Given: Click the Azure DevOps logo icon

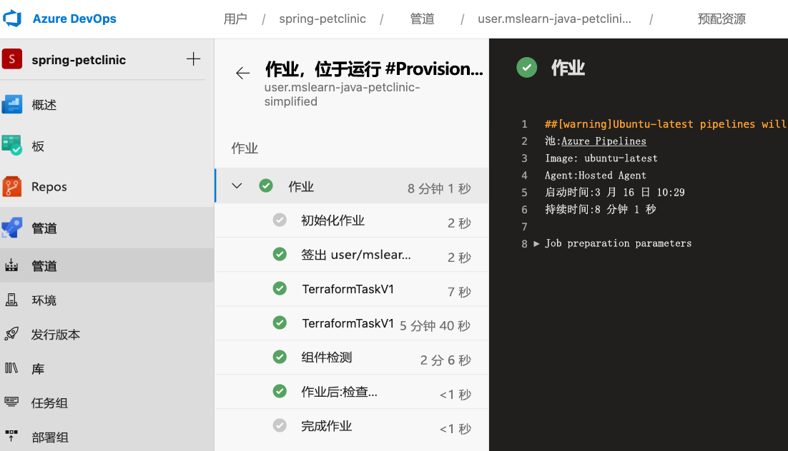Looking at the screenshot, I should (12, 19).
